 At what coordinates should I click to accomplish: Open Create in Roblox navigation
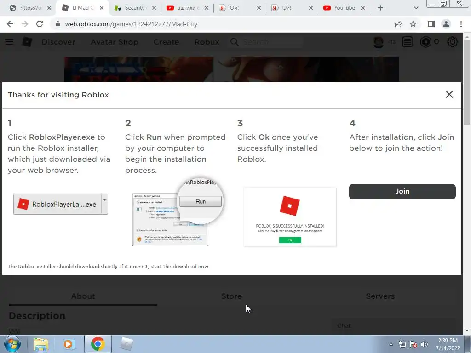click(166, 42)
